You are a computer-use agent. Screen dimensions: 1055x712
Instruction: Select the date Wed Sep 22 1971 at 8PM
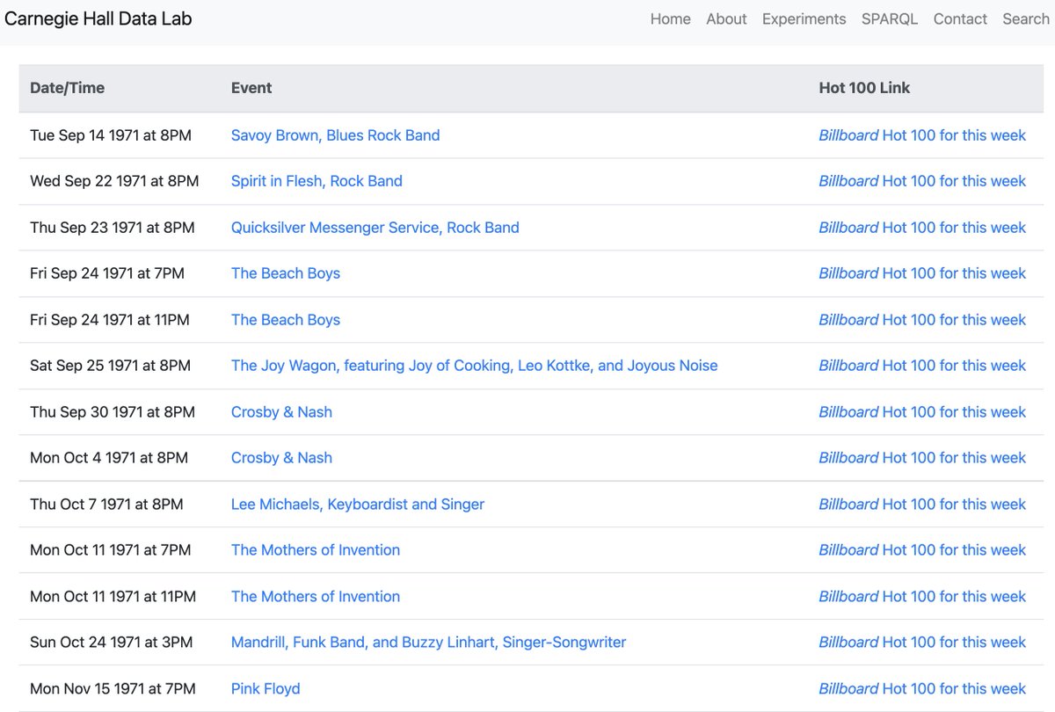[x=114, y=181]
